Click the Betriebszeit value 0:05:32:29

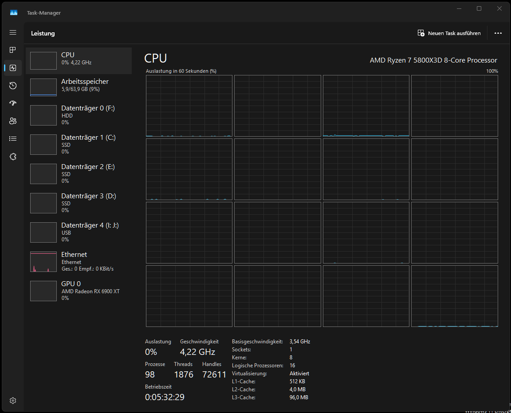coord(165,397)
